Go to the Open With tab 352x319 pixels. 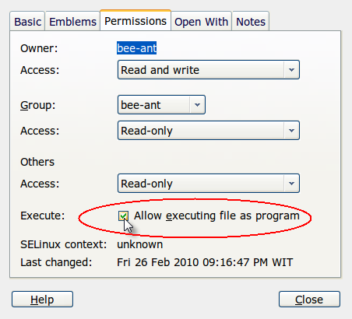pos(201,22)
